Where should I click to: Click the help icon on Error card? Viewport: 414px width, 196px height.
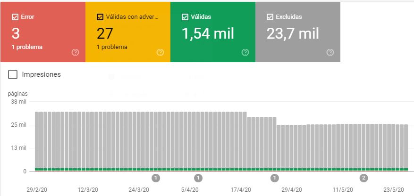coord(75,52)
